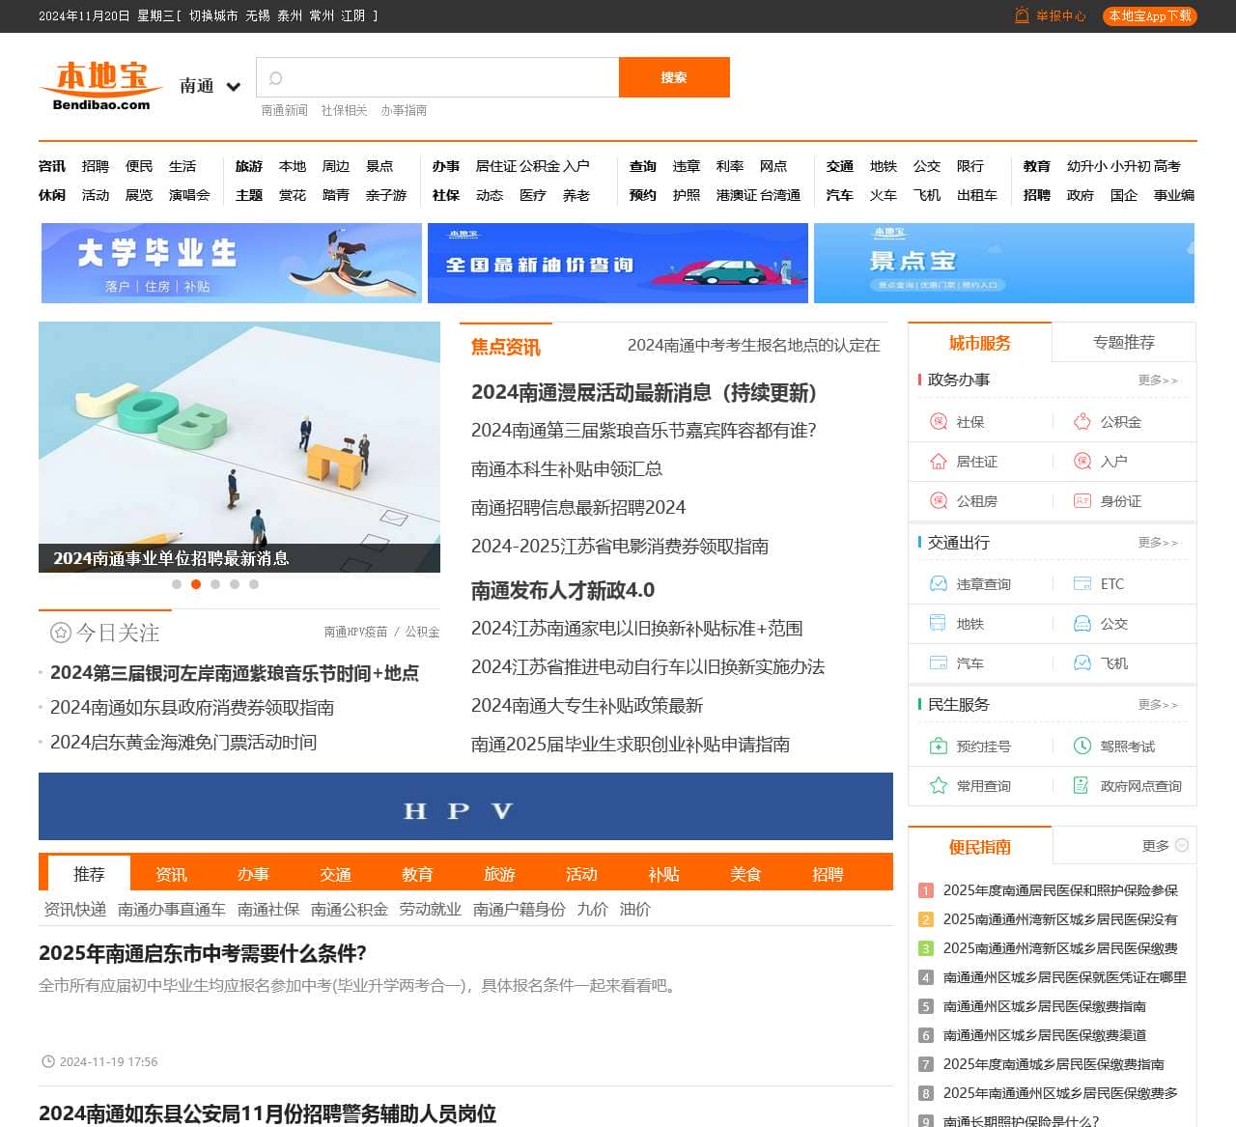Select the second carousel dot
This screenshot has height=1127, width=1236.
196,584
